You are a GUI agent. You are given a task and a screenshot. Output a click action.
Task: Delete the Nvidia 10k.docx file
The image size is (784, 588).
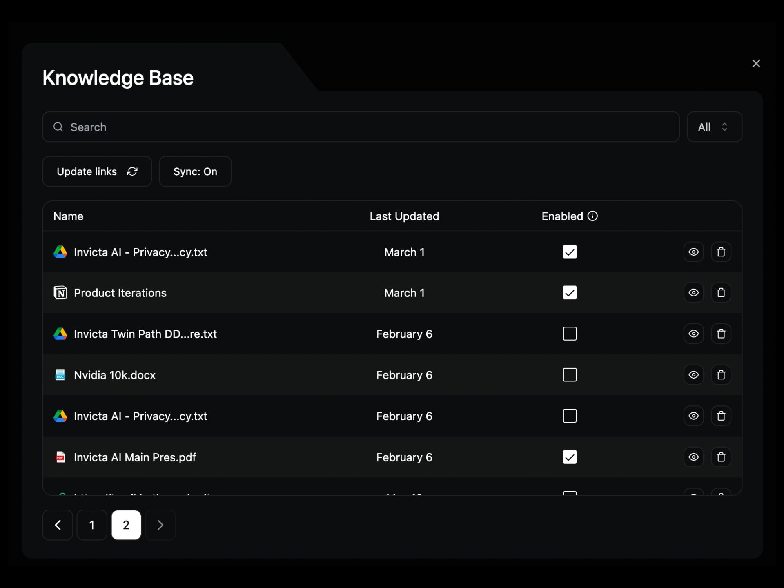pyautogui.click(x=721, y=375)
